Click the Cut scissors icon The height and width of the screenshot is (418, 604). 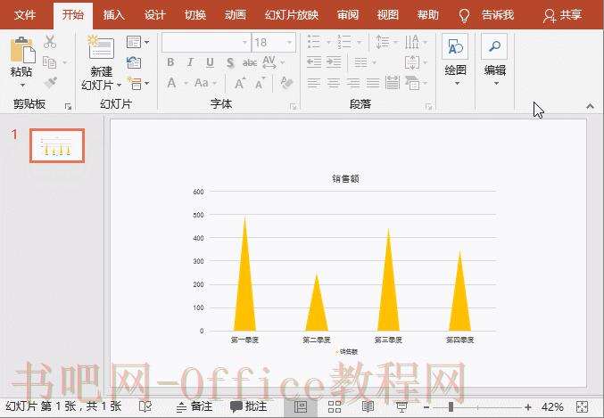50,42
